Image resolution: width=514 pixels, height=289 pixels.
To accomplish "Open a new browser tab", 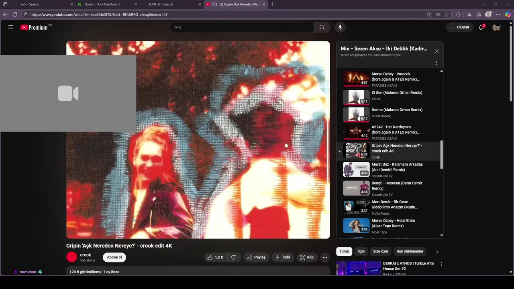I will tap(273, 4).
